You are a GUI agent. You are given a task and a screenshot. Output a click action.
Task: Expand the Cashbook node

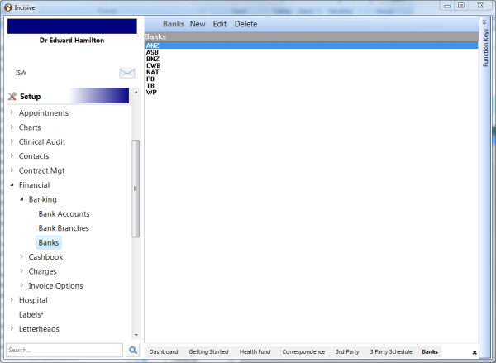[x=21, y=256]
